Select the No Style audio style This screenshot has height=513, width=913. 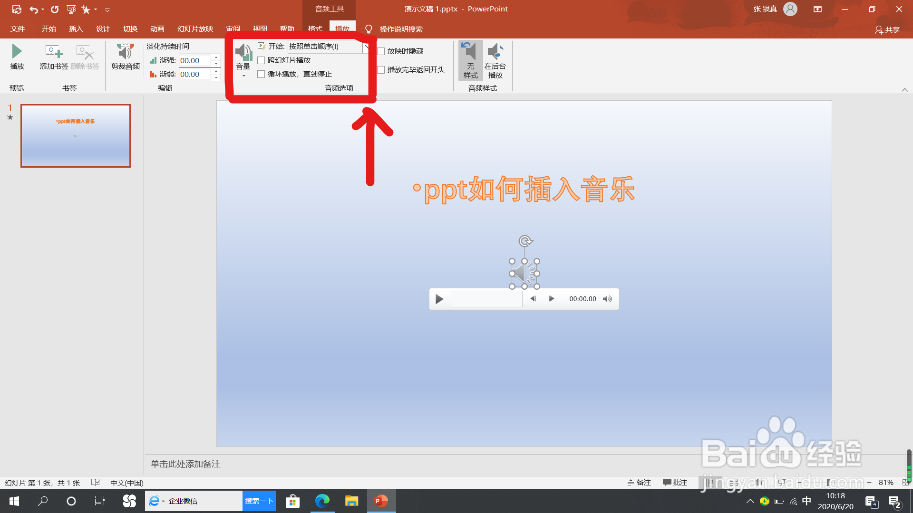click(470, 60)
